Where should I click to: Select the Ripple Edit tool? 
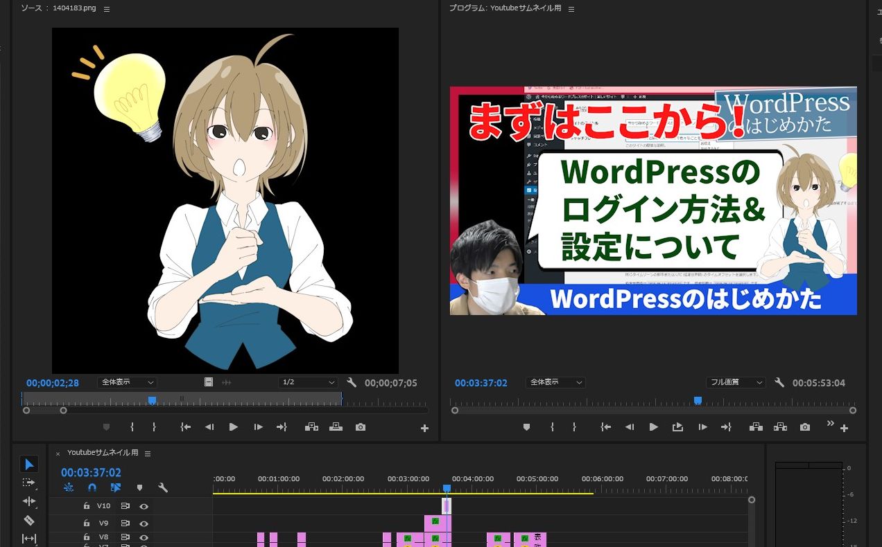[28, 501]
